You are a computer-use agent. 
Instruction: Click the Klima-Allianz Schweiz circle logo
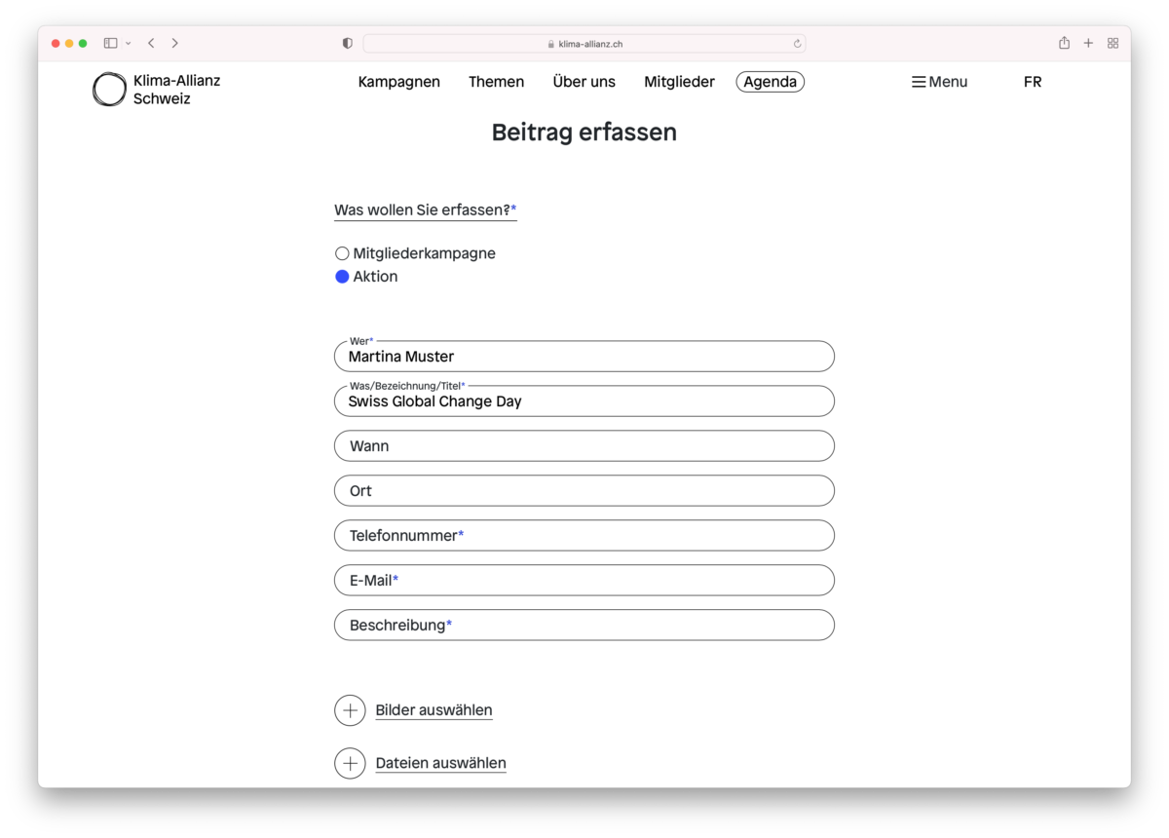pos(109,90)
